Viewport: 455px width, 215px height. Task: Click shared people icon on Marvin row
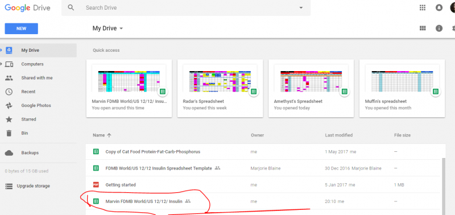point(188,201)
